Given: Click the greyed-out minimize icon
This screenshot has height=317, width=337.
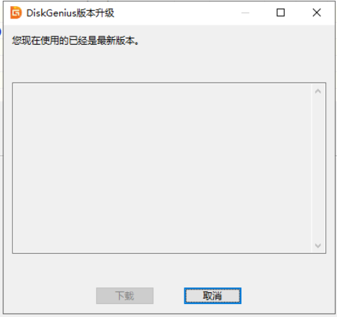Looking at the screenshot, I should click(245, 12).
